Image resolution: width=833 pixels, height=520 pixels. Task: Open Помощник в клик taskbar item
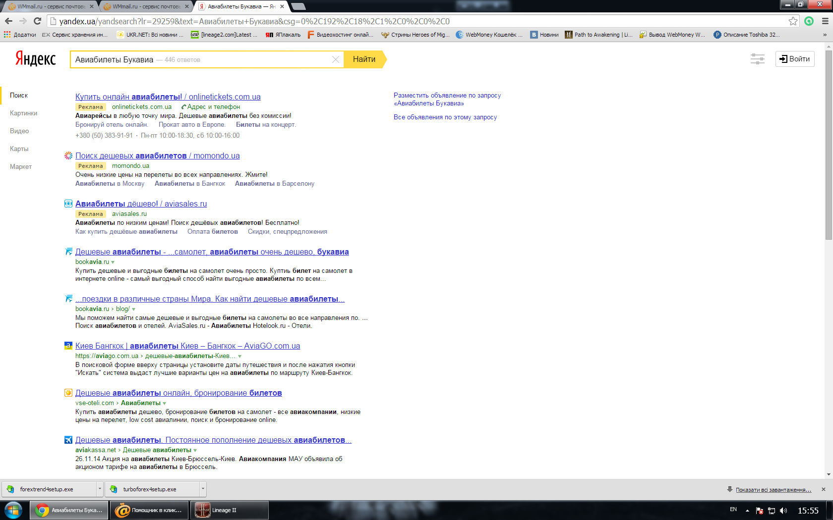click(x=149, y=510)
